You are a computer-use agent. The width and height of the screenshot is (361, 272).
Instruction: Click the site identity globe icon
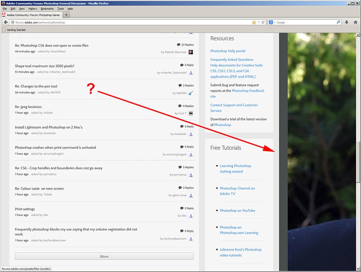[13, 22]
